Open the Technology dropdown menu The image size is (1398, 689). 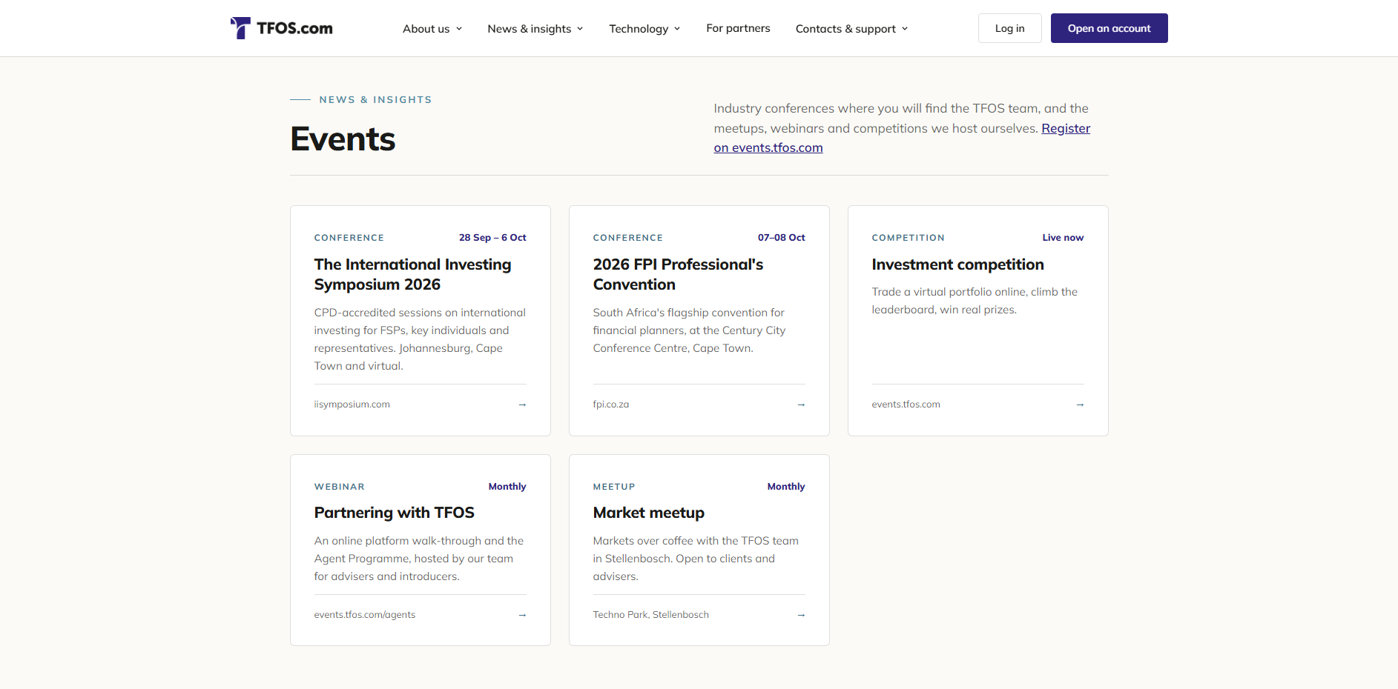pyautogui.click(x=644, y=29)
